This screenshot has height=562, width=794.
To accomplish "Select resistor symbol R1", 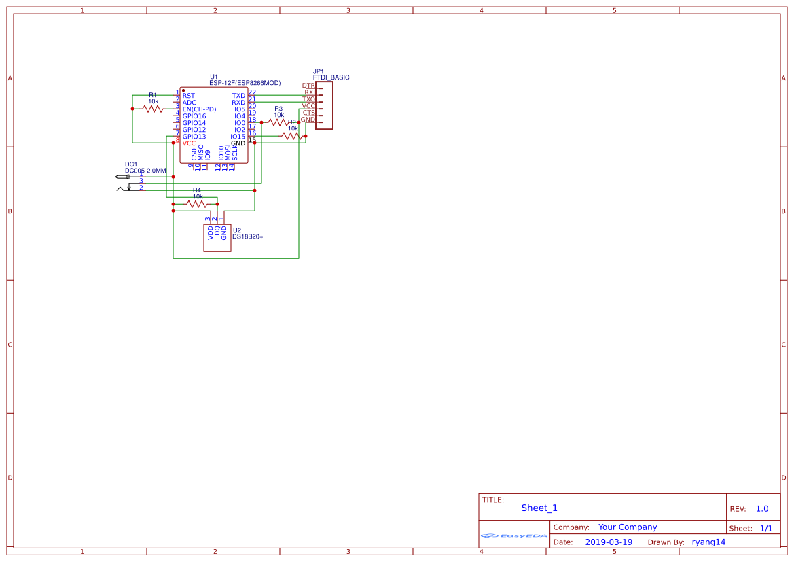I will (x=152, y=108).
